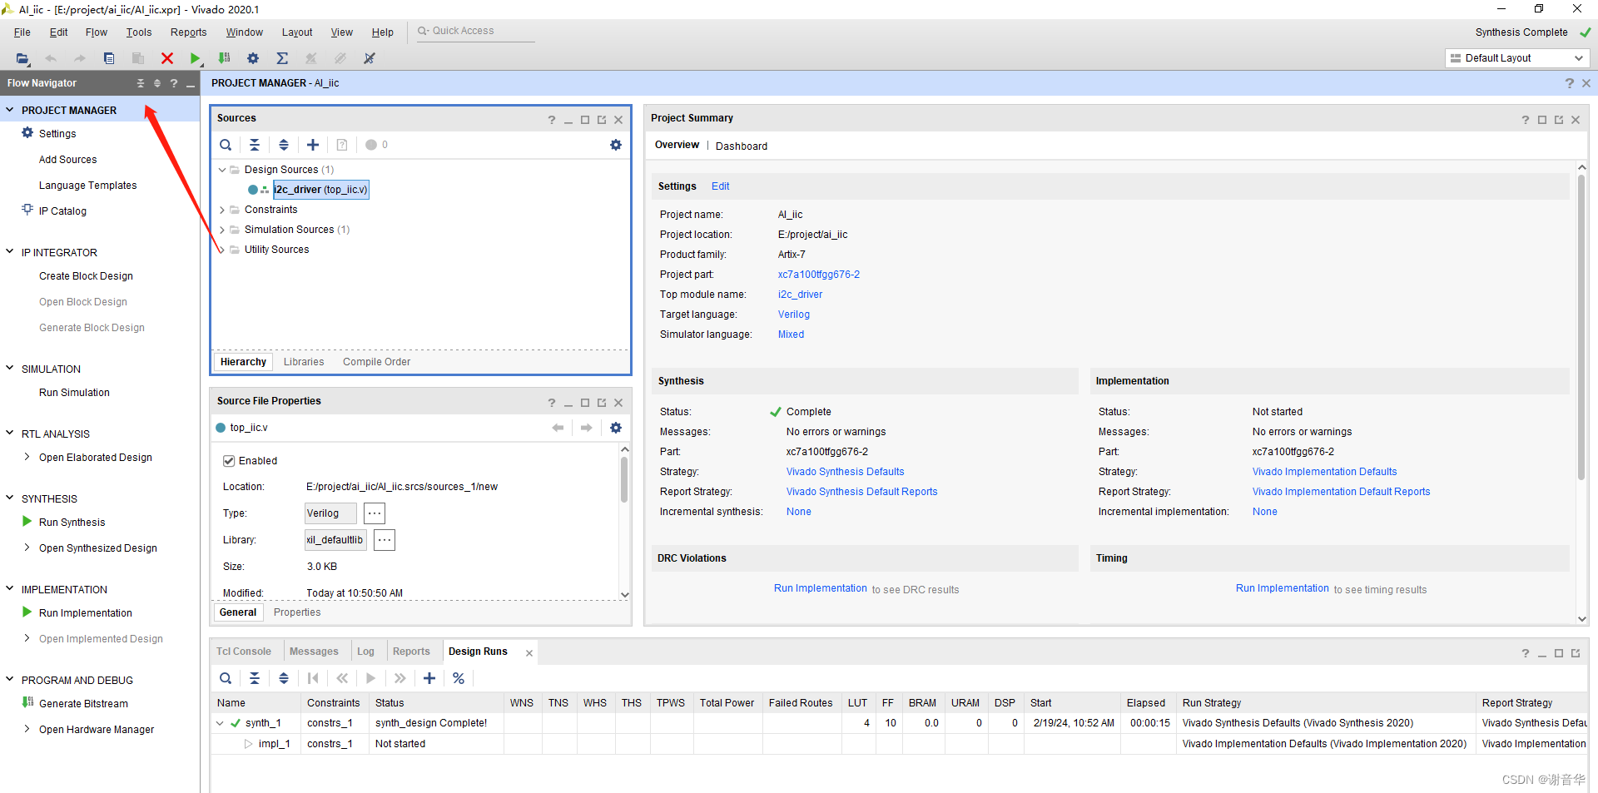Click Run Synthesis in Flow Navigator
Image resolution: width=1598 pixels, height=793 pixels.
pos(72,523)
